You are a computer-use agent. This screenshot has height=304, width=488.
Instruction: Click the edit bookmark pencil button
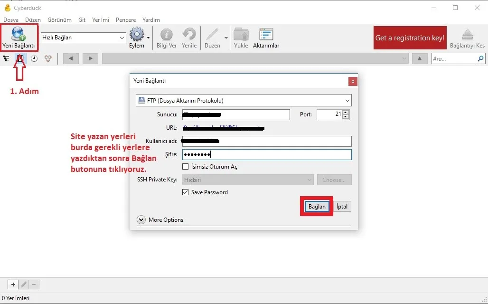[x=24, y=285]
